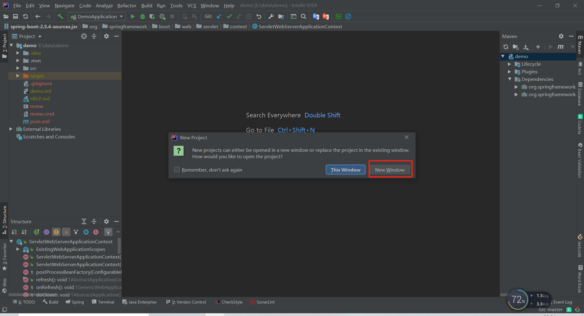Open Event Log in status bar
This screenshot has height=316, width=584.
pyautogui.click(x=562, y=302)
